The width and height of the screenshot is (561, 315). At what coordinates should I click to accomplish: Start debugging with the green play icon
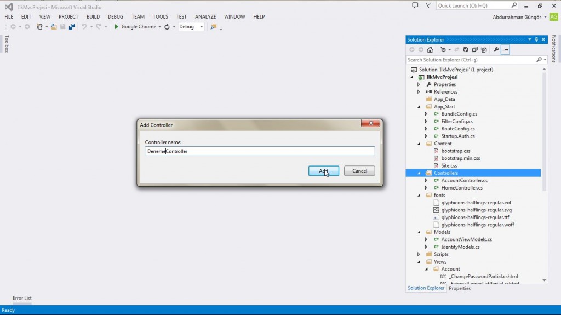117,26
